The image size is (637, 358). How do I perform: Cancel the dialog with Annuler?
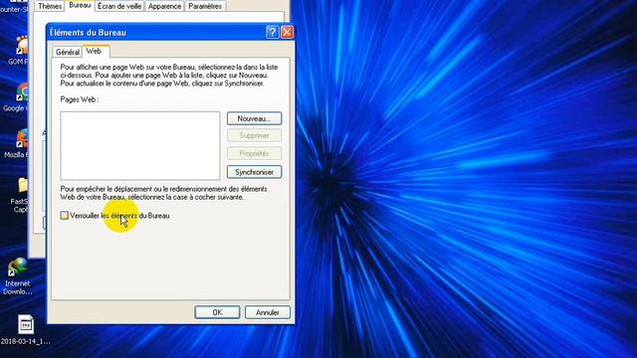click(268, 312)
